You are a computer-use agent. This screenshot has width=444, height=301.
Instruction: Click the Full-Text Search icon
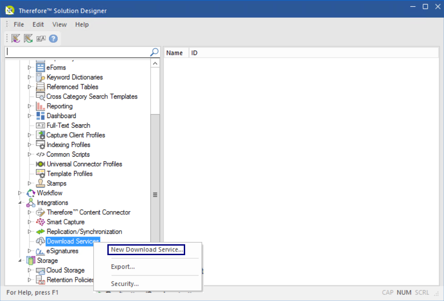click(40, 125)
